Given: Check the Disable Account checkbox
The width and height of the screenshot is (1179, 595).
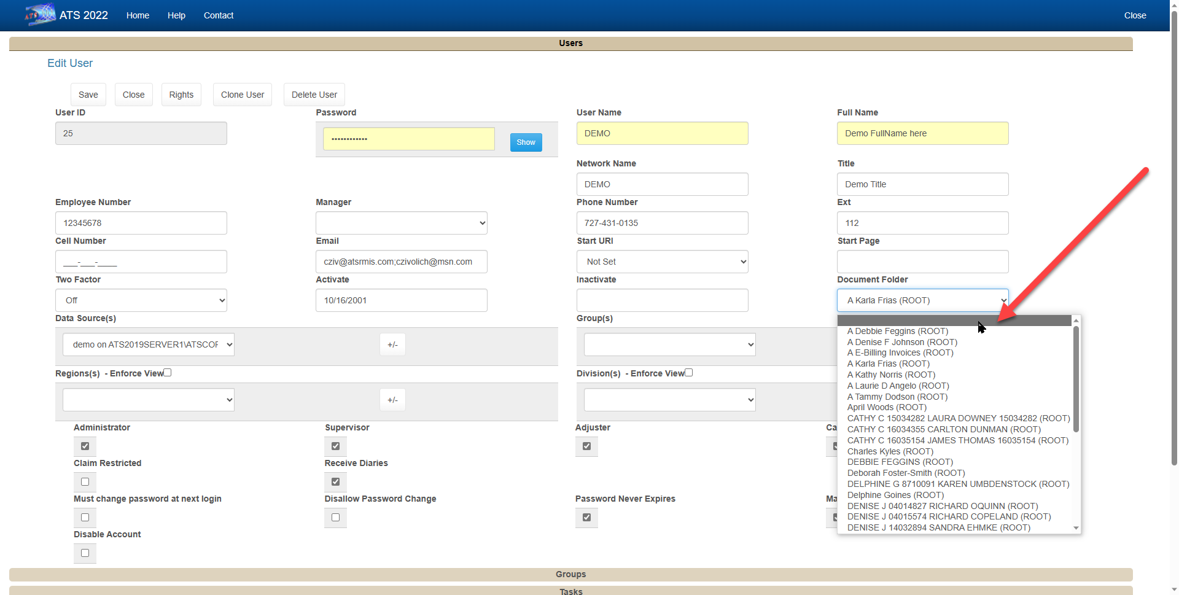Looking at the screenshot, I should click(85, 553).
